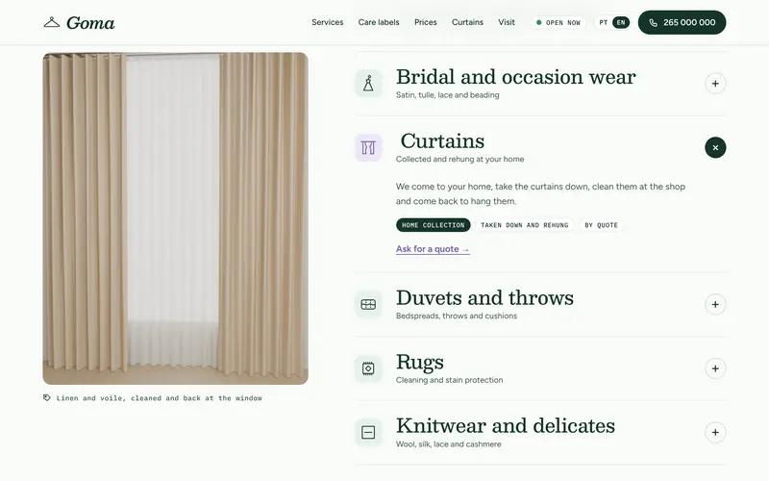
Task: Click the phone icon in call button
Action: point(654,22)
